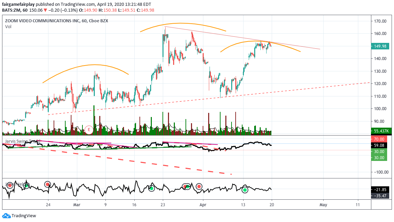Click the 100.00 price axis label

380,109
